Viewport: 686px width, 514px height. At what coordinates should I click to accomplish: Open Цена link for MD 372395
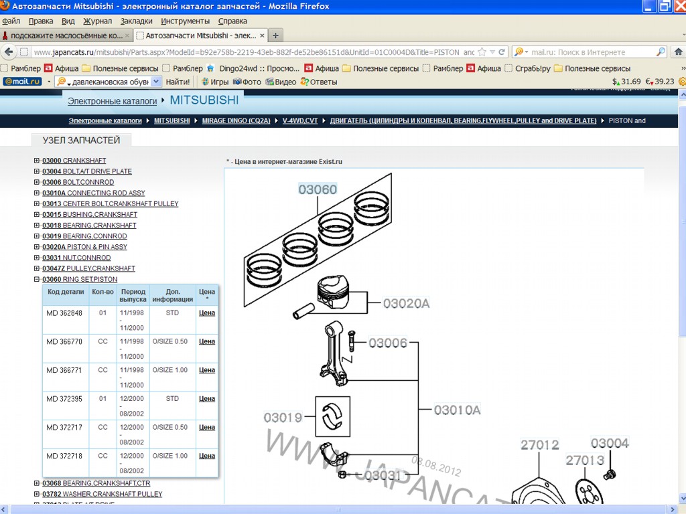207,399
